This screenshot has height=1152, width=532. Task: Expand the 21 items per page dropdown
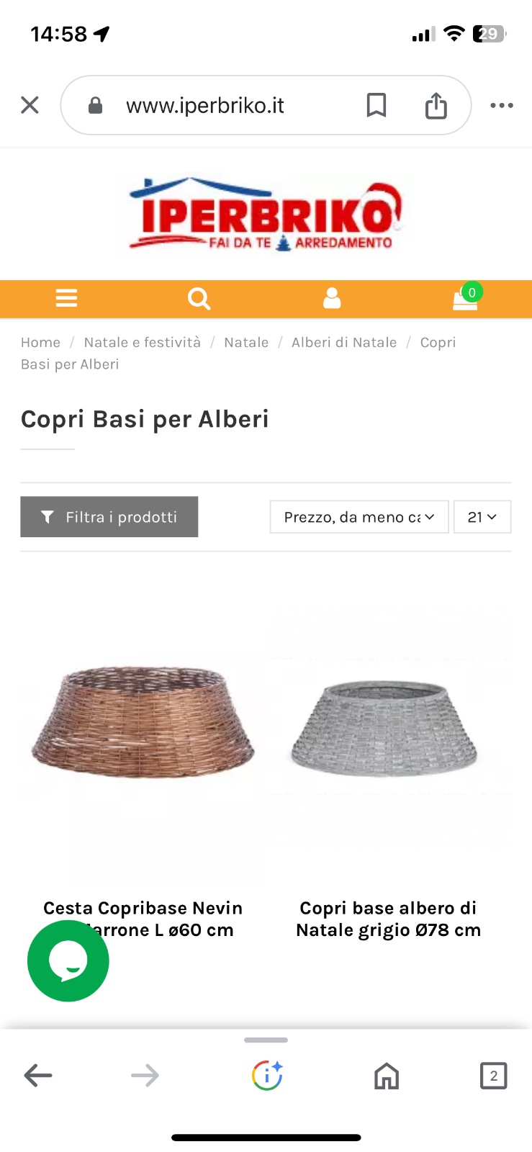[482, 517]
